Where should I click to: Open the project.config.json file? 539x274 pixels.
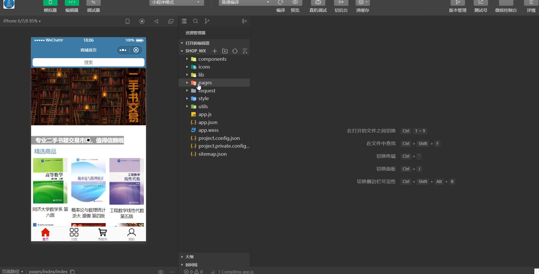point(214,138)
